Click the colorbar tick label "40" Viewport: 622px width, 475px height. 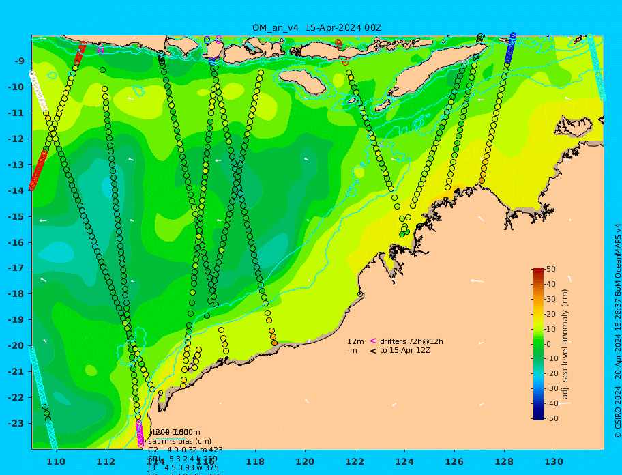tap(551, 284)
